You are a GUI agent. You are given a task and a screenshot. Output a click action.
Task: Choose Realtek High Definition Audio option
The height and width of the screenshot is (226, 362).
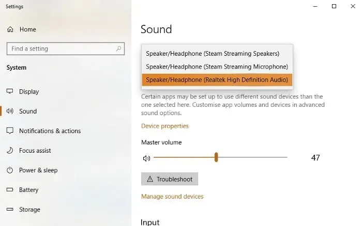point(217,79)
